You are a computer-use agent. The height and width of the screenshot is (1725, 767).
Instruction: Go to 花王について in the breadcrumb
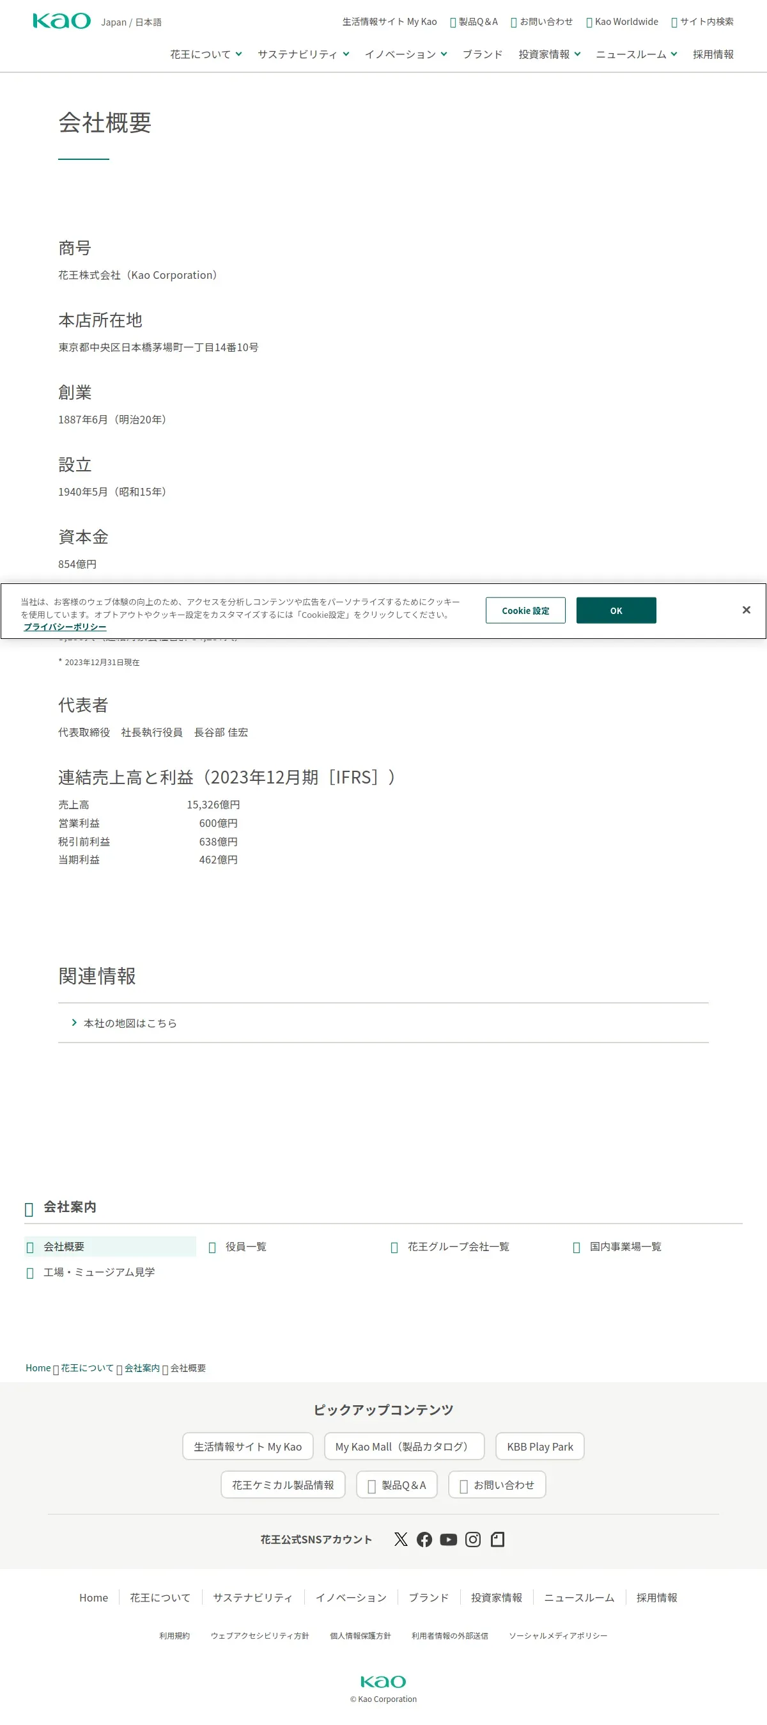coord(87,1367)
